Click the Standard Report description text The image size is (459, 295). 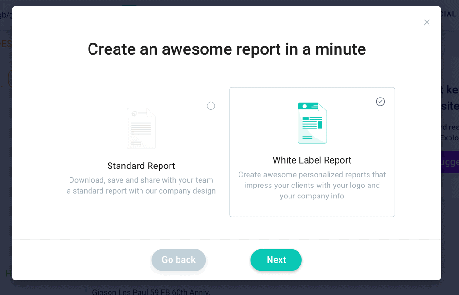point(141,185)
